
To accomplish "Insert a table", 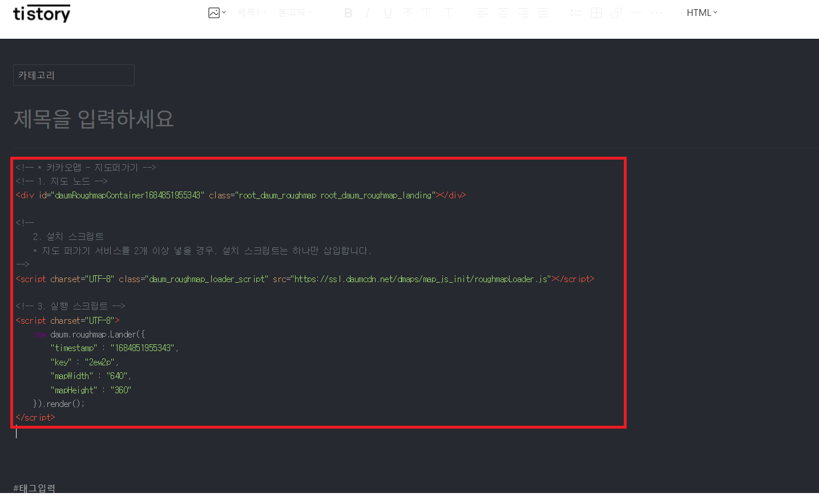I will pyautogui.click(x=596, y=13).
